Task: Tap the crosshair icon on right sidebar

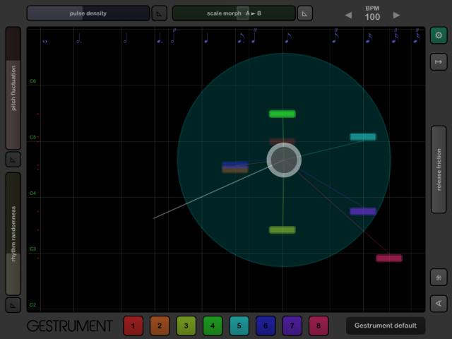Action: 439,277
